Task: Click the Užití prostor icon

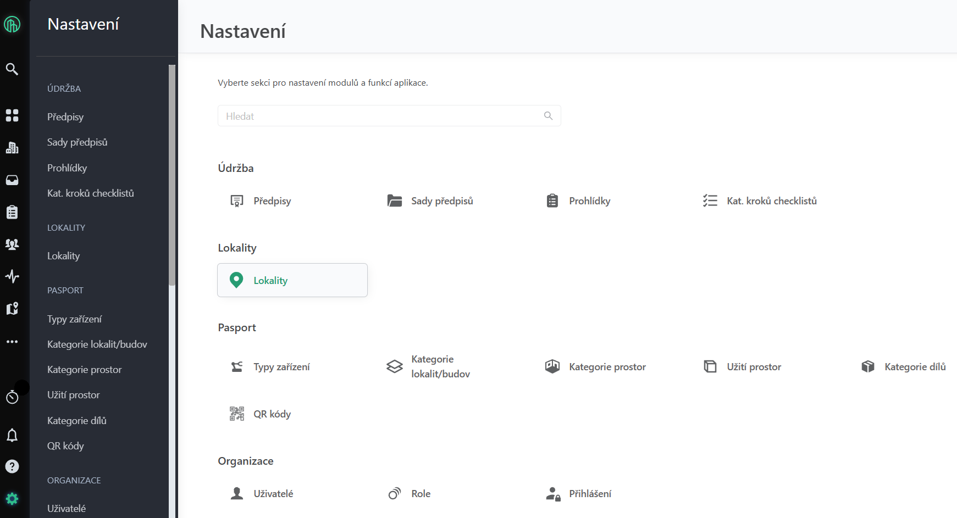Action: point(710,366)
